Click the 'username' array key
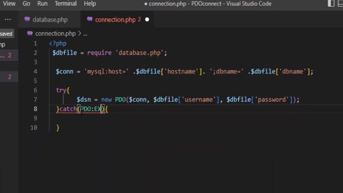Image resolution: width=343 pixels, height=193 pixels. click(199, 100)
